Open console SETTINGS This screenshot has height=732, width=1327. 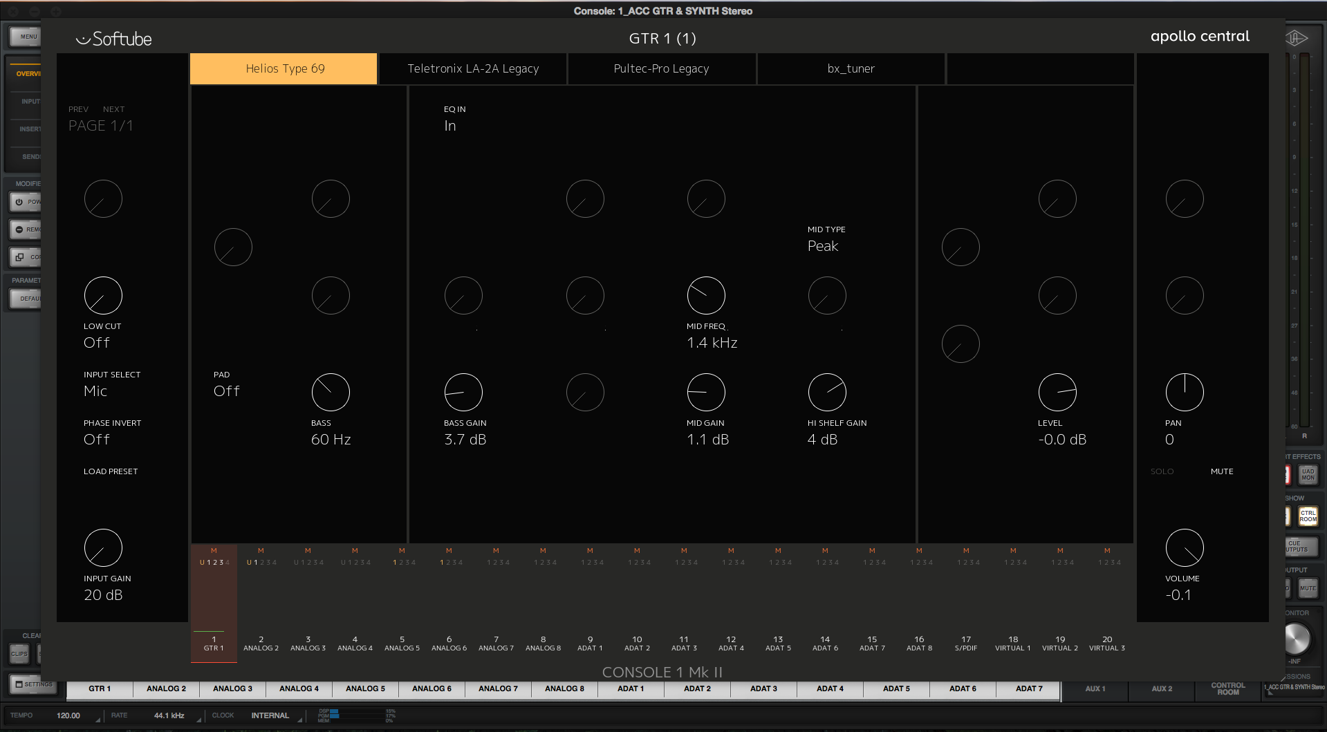[33, 684]
